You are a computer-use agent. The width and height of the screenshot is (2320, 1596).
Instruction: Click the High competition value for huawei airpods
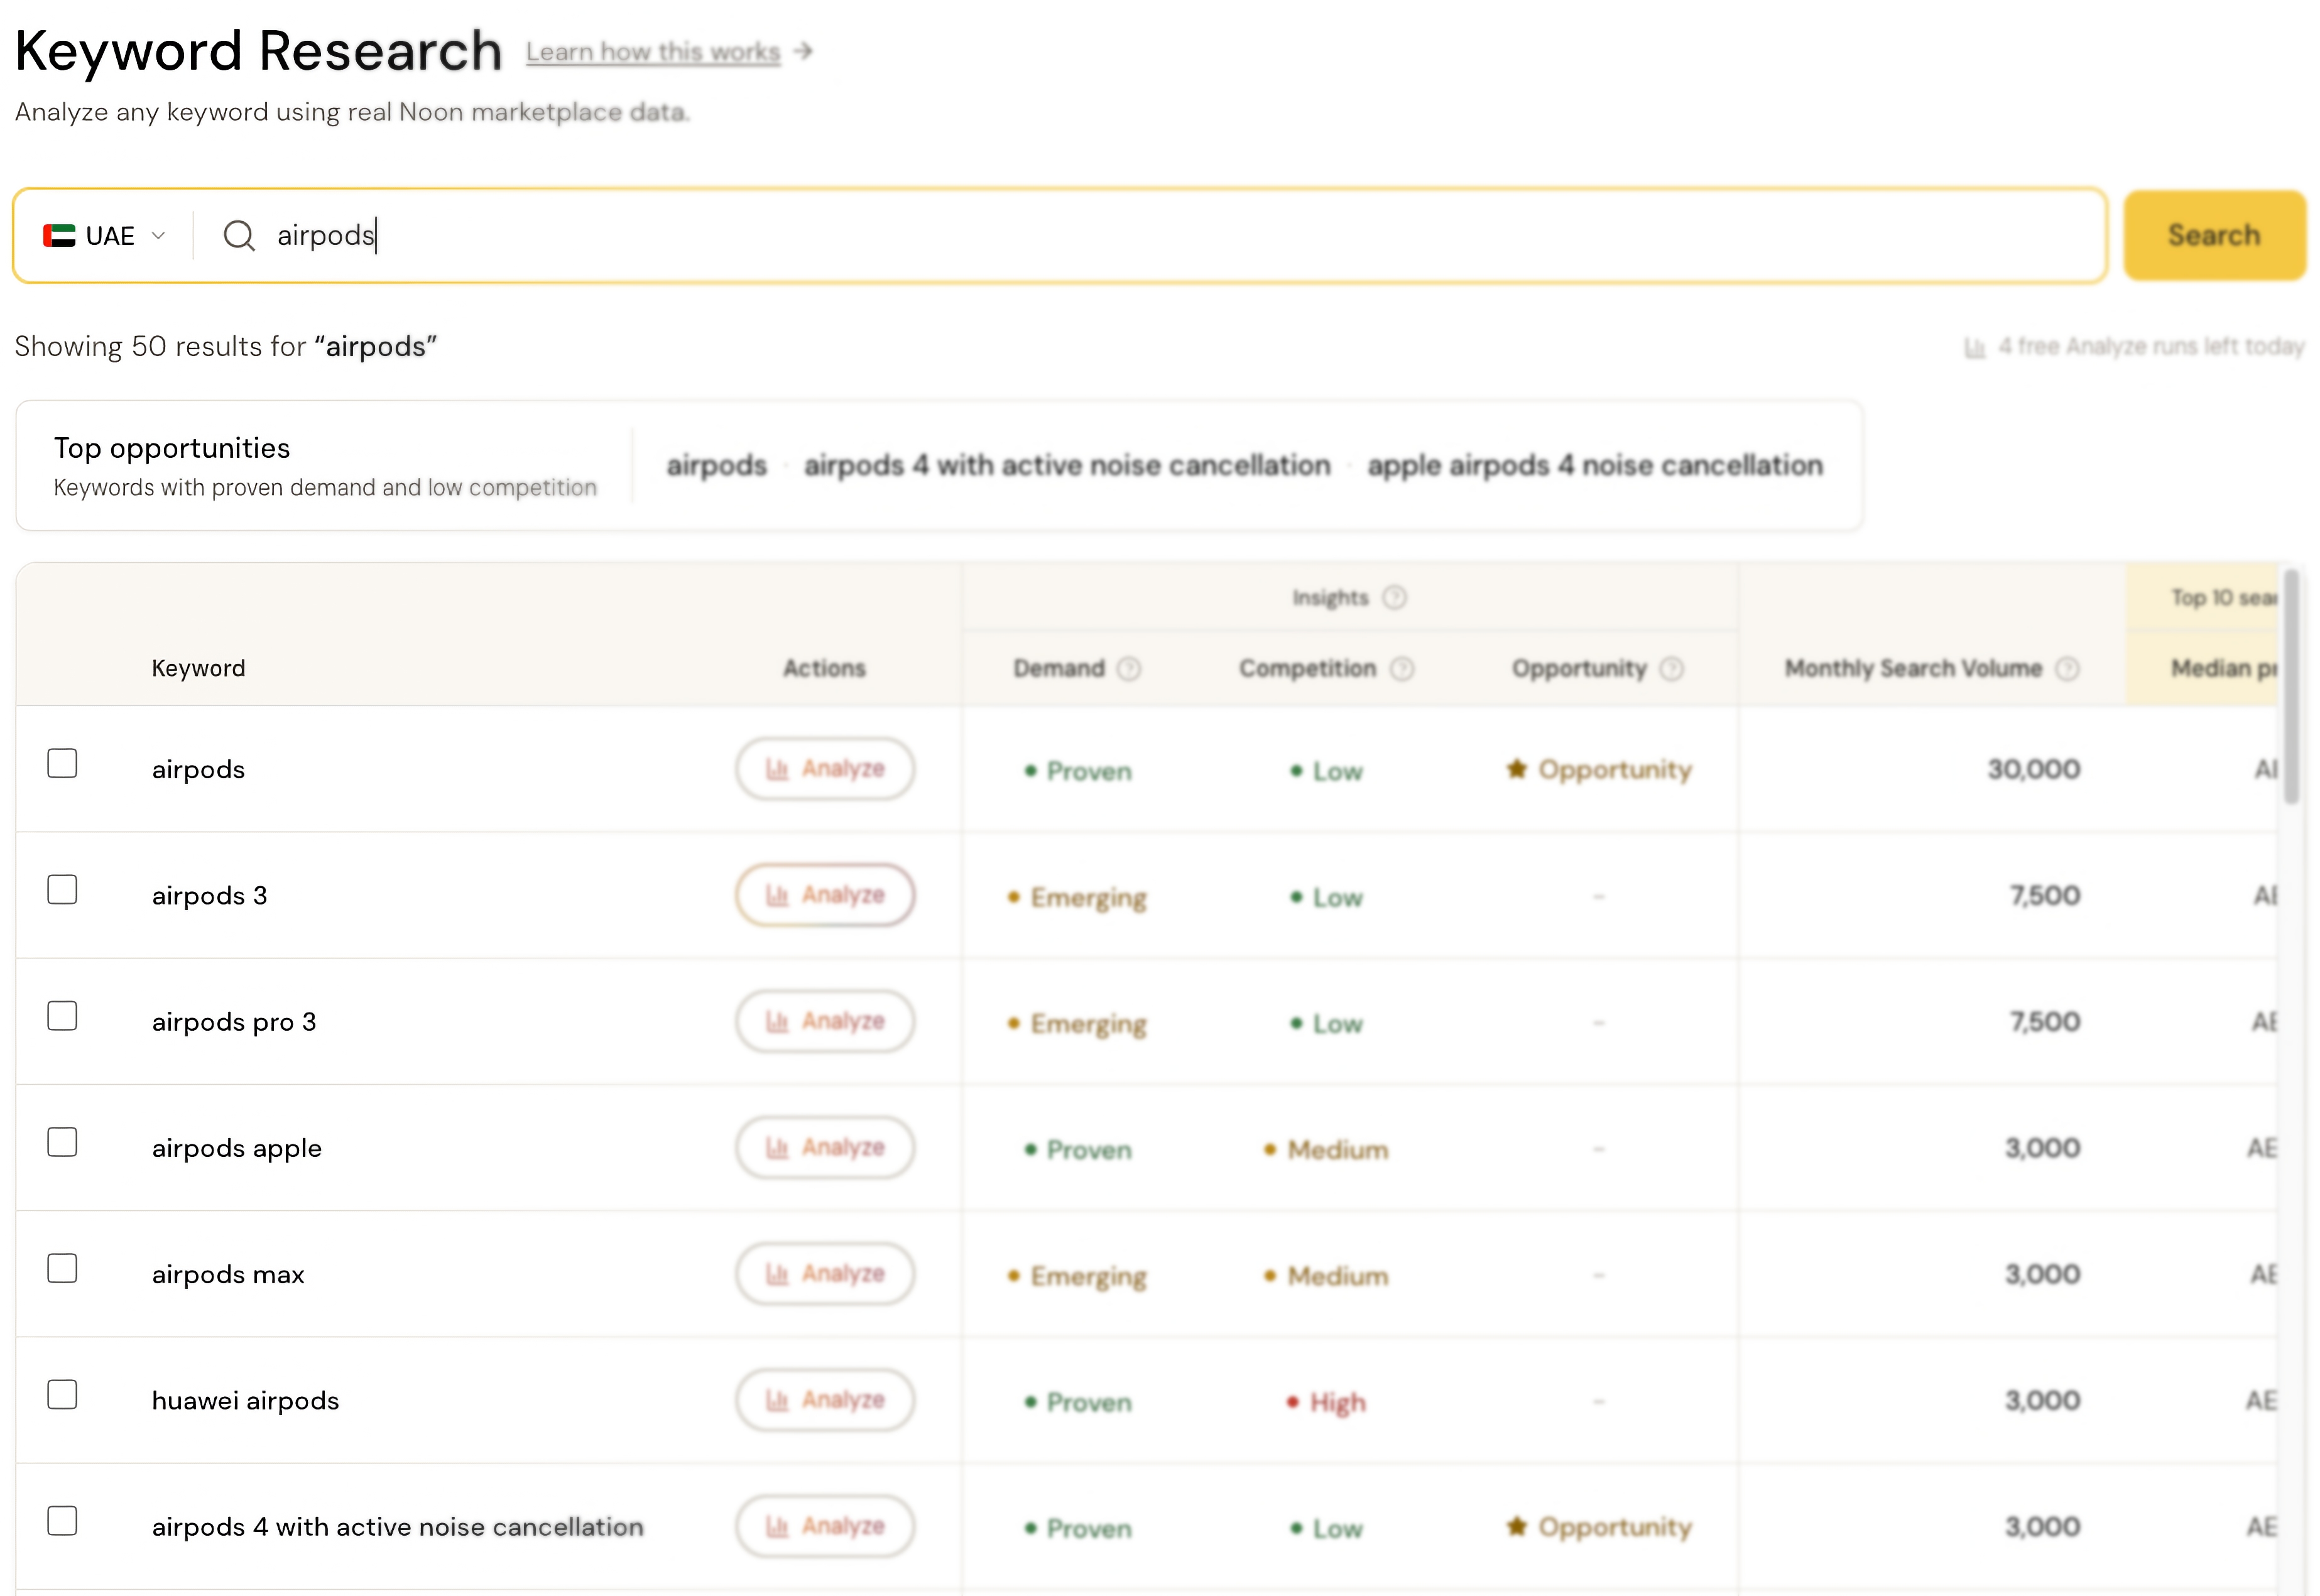1326,1402
